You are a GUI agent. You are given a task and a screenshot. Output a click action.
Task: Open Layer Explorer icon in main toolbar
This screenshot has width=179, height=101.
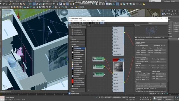click(103, 4)
